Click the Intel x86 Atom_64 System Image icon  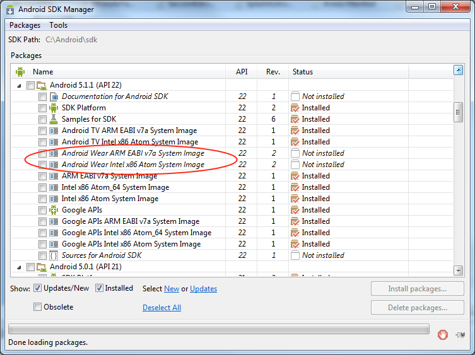(54, 187)
